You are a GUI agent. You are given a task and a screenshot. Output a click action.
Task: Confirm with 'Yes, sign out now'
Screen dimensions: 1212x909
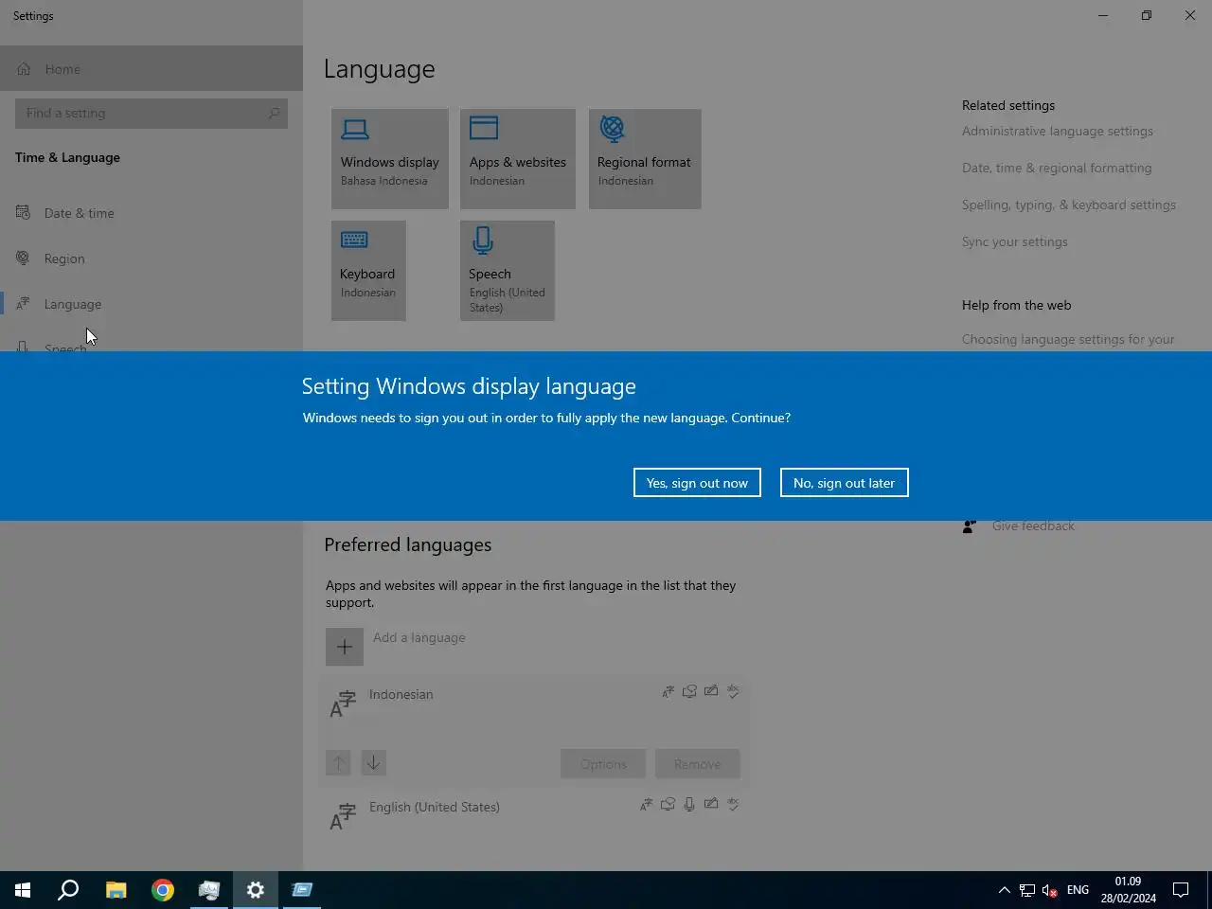697,483
